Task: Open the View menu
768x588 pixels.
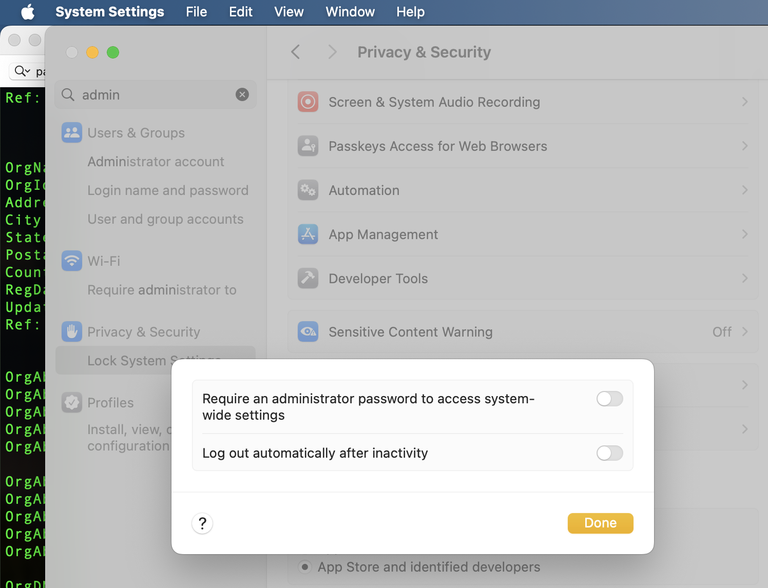Action: (289, 12)
